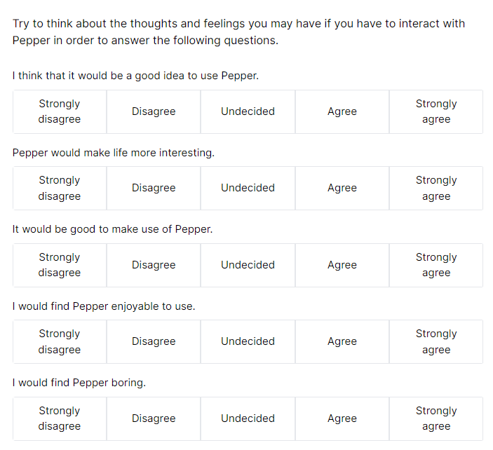The height and width of the screenshot is (450, 493).
Task: Choose Disagree for good to make use of Pepper
Action: click(154, 265)
